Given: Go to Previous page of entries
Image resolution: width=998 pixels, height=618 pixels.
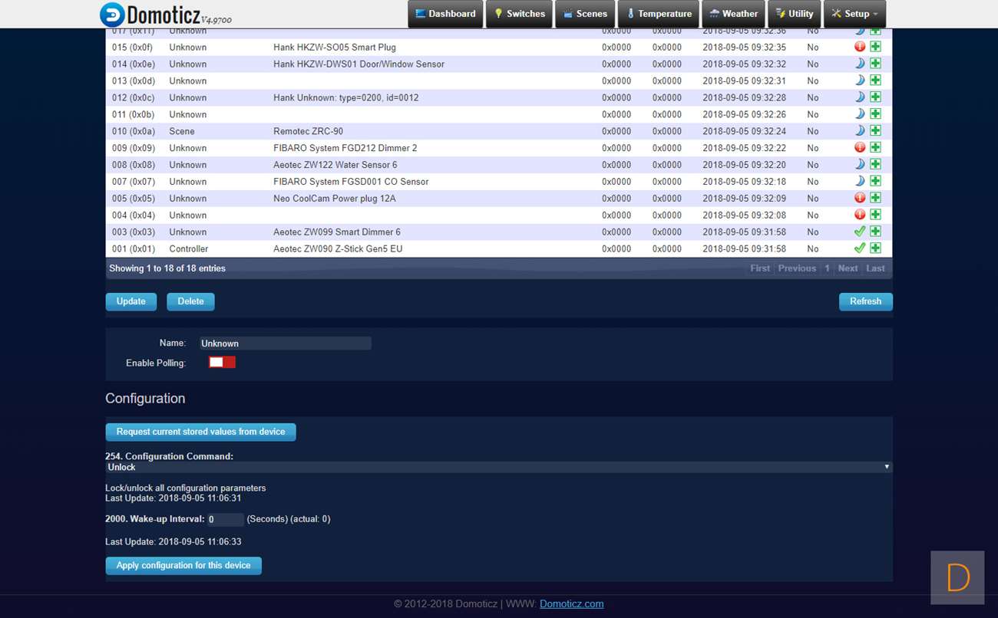Looking at the screenshot, I should point(797,268).
